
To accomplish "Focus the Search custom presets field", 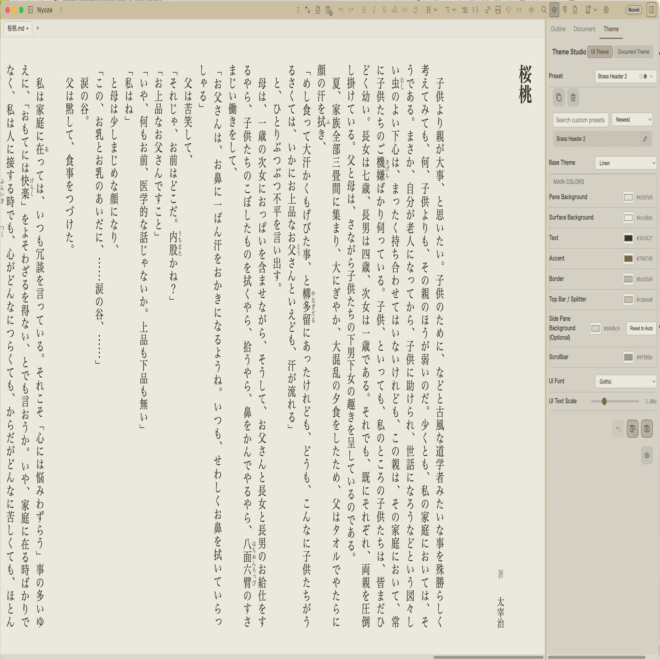I will [580, 120].
